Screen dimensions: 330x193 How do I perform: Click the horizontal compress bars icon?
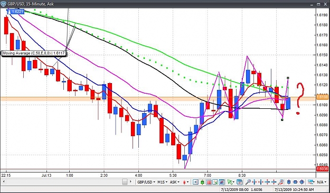(x=261, y=182)
